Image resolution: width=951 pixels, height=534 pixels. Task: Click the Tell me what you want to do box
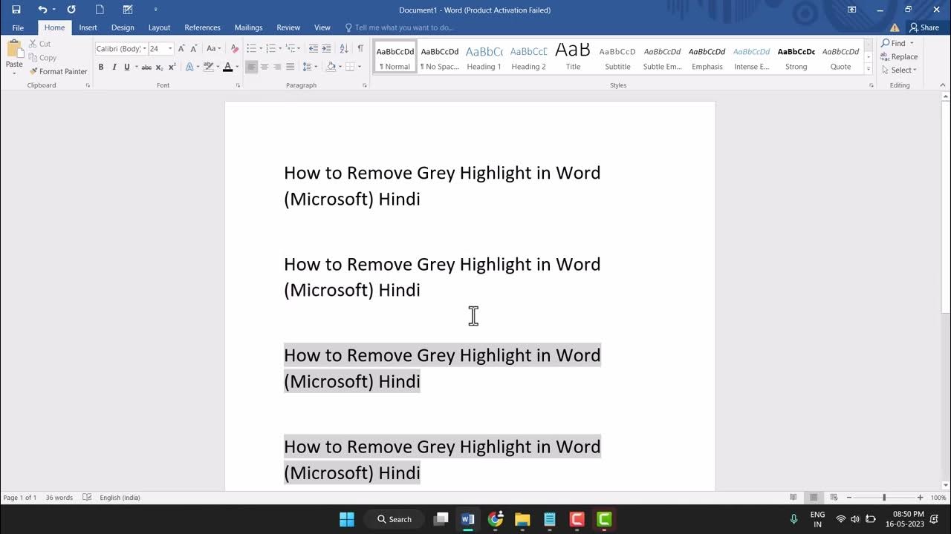click(400, 27)
